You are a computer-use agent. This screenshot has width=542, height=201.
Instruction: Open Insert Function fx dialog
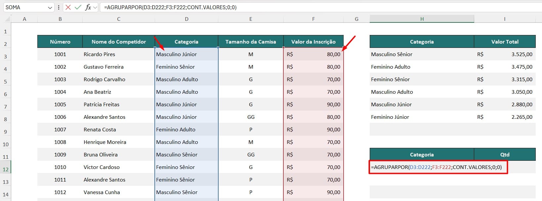pyautogui.click(x=88, y=7)
